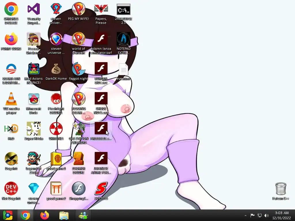Click the 3:03 AM clock and date
The height and width of the screenshot is (221, 295).
tap(282, 215)
